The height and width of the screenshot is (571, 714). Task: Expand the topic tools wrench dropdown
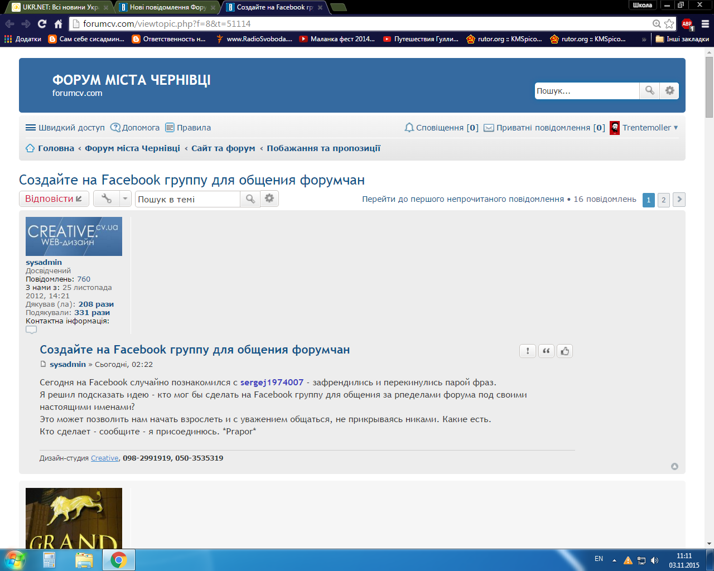(x=112, y=199)
